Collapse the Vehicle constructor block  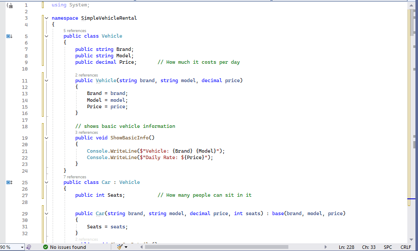47,80
